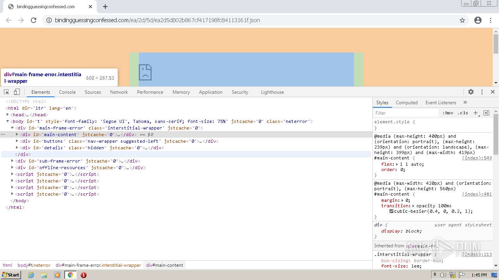499x280 pixels.
Task: Open File Explorer from the taskbar
Action: click(44, 275)
